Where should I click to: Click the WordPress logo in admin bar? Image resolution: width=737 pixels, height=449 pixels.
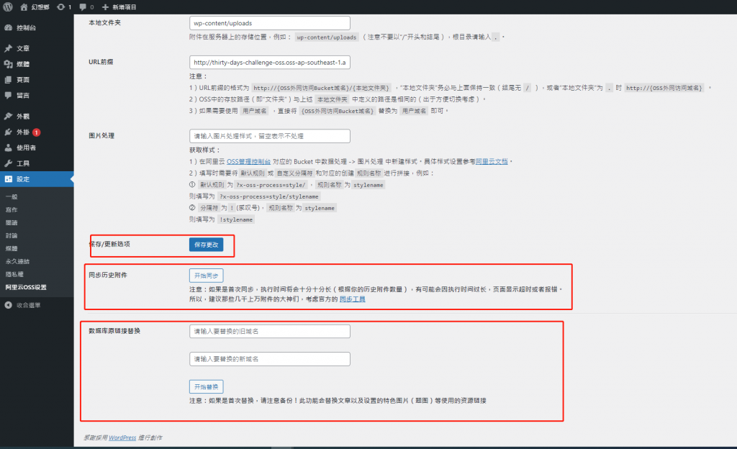(8, 6)
